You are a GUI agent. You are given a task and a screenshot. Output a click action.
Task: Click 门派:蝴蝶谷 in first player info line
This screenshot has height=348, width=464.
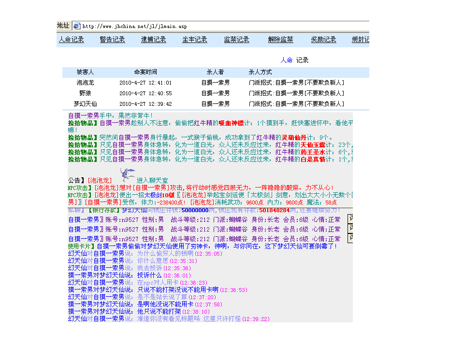coord(230,220)
